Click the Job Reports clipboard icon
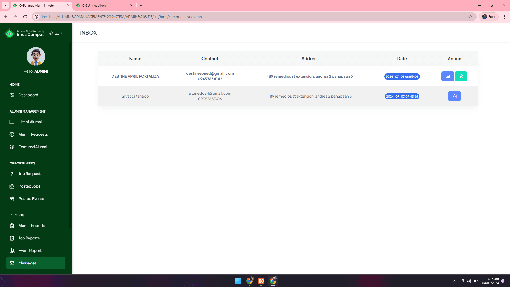Screen dimensions: 510x287 tap(12, 238)
